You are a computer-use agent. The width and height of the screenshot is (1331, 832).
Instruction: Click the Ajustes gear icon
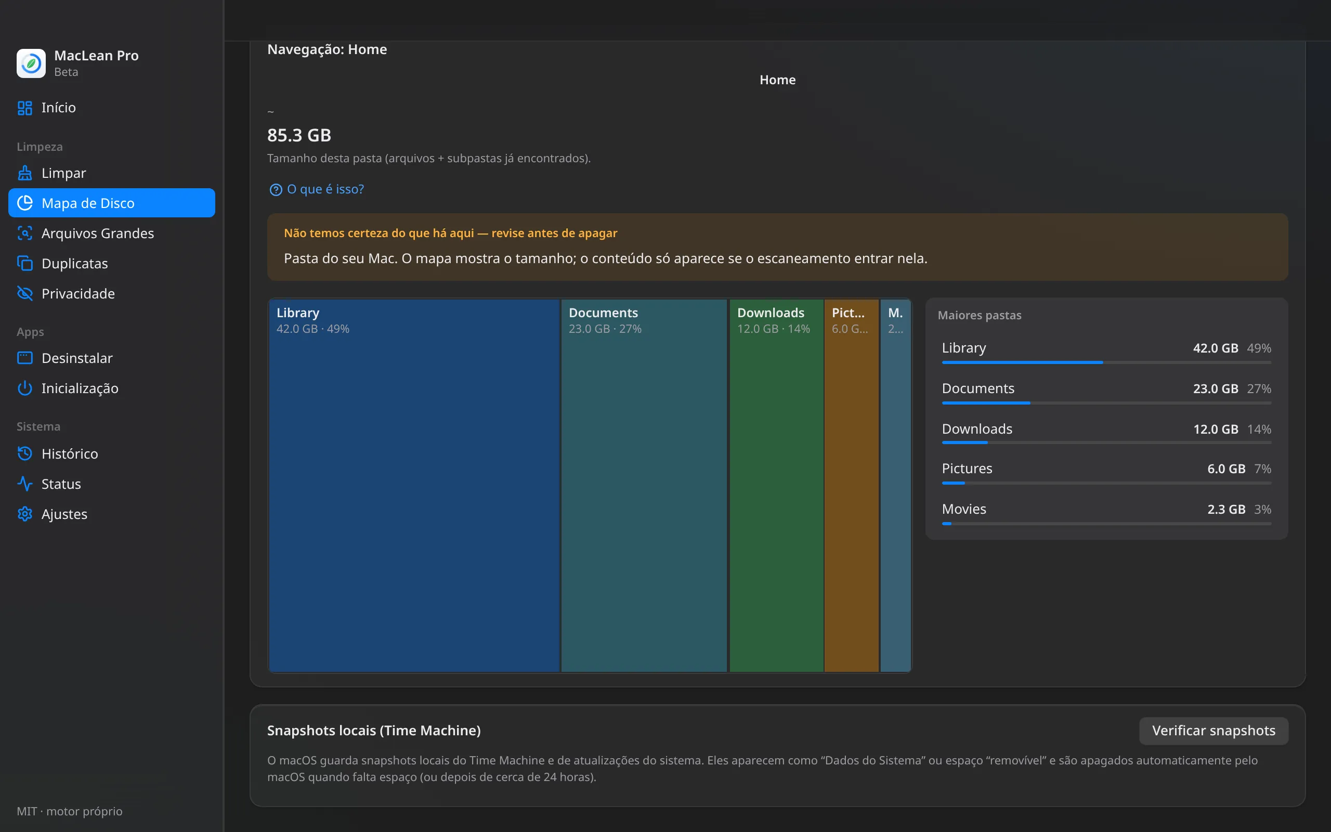[x=25, y=514]
